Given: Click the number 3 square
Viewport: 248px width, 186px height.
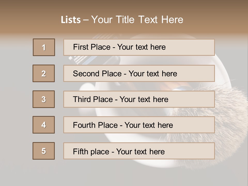Looking at the screenshot, I should point(44,99).
